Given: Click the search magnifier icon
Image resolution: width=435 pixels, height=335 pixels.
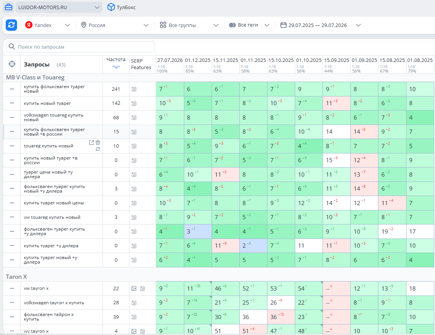Looking at the screenshot, I should tap(12, 47).
